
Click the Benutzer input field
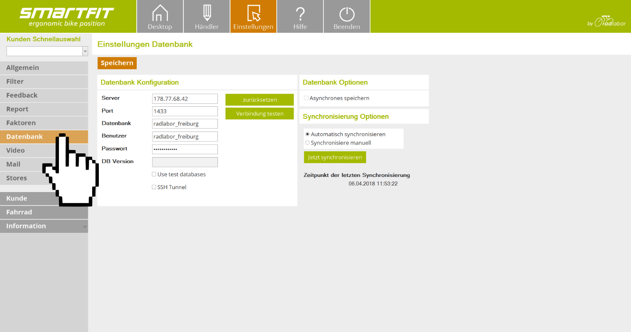point(185,137)
